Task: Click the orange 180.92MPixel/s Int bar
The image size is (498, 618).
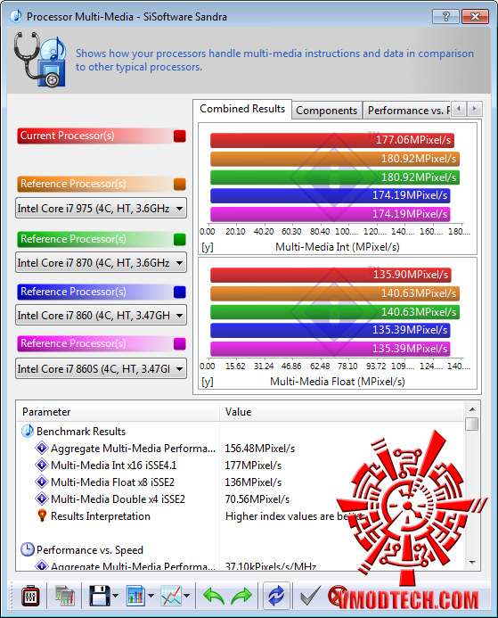Action: pyautogui.click(x=335, y=159)
